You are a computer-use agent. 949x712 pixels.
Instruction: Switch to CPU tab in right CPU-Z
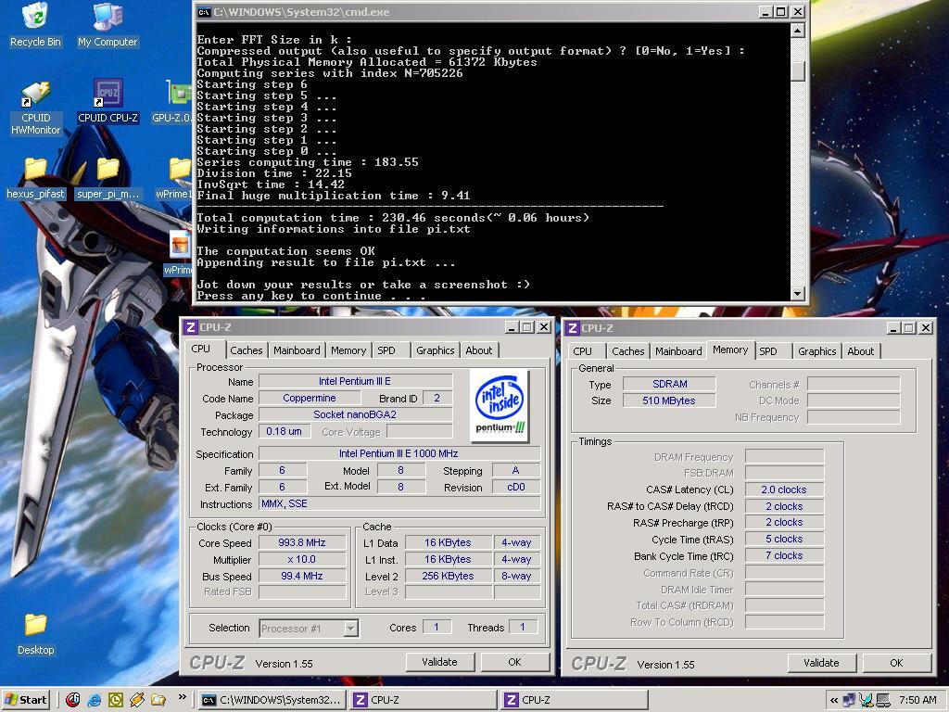(x=582, y=351)
